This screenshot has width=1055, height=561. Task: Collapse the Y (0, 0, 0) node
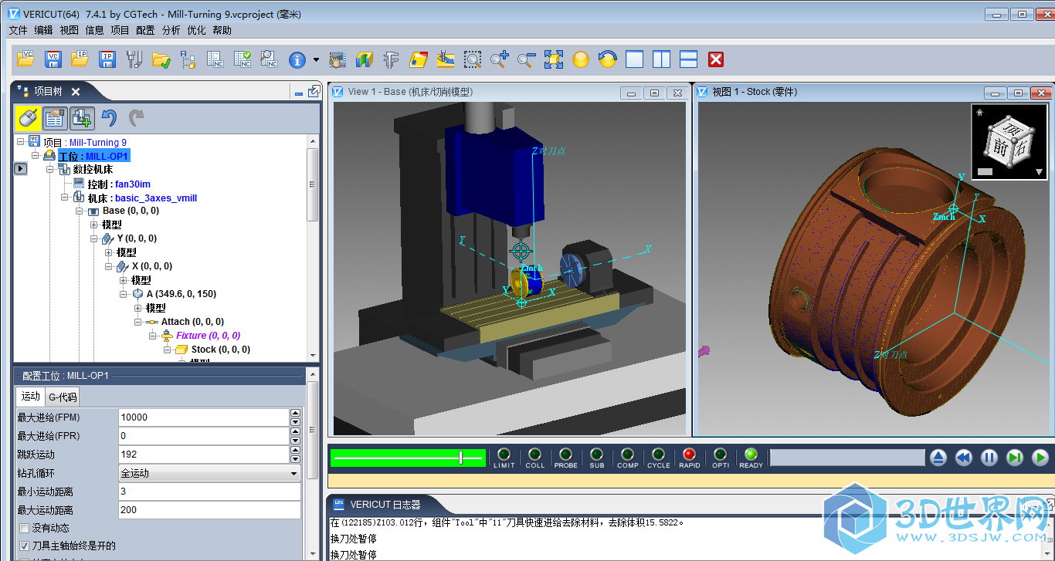(94, 239)
